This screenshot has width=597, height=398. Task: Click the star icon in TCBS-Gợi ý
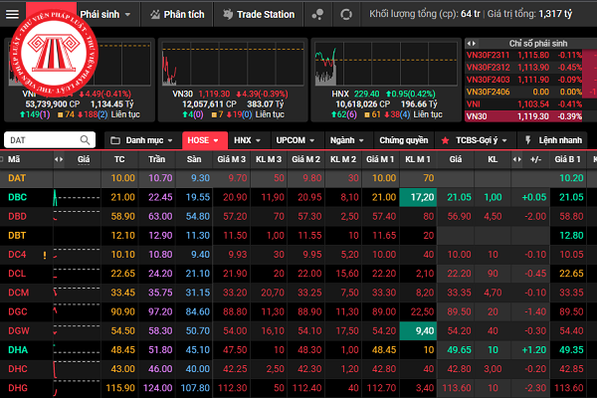445,140
